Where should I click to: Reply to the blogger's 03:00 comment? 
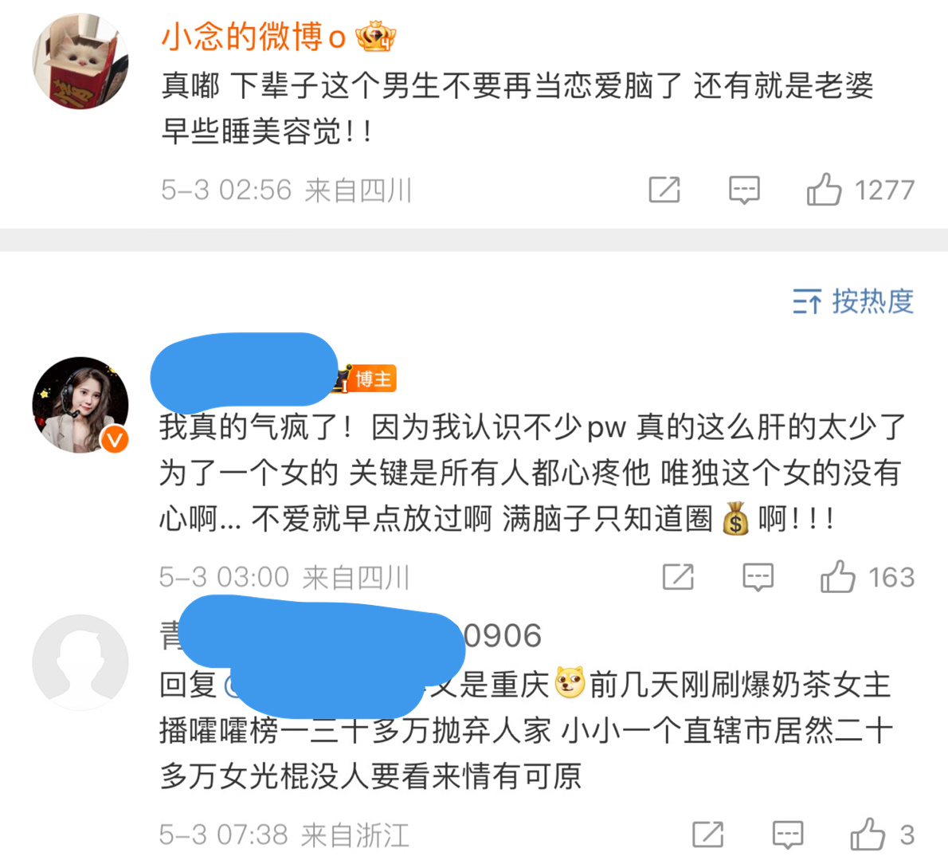pyautogui.click(x=758, y=576)
